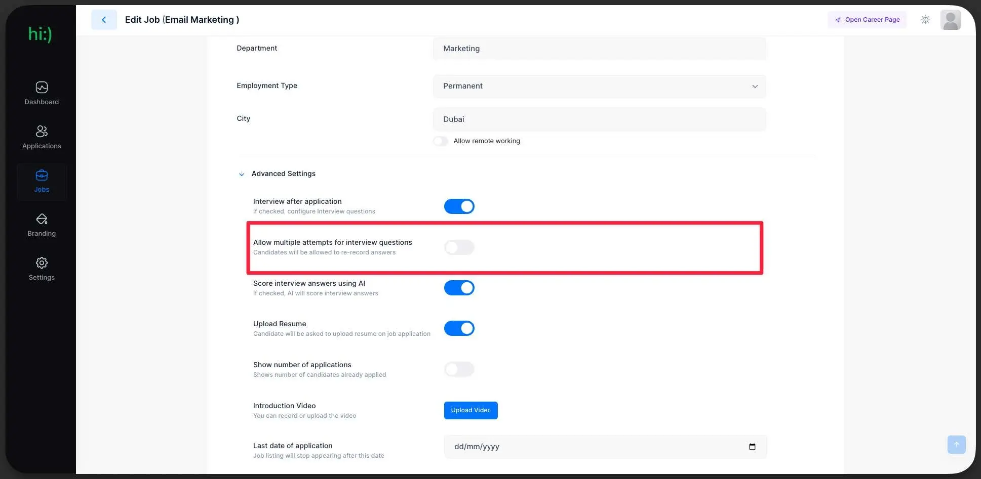Click the back arrow button
The image size is (981, 479).
point(104,20)
